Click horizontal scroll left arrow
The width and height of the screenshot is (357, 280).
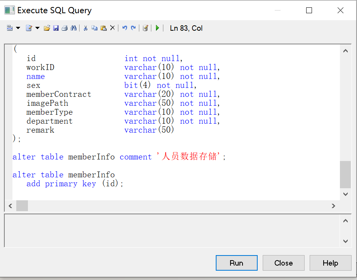coord(10,206)
